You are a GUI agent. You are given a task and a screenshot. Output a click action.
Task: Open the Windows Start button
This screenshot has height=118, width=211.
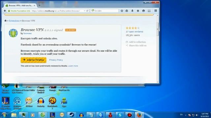pyautogui.click(x=4, y=115)
